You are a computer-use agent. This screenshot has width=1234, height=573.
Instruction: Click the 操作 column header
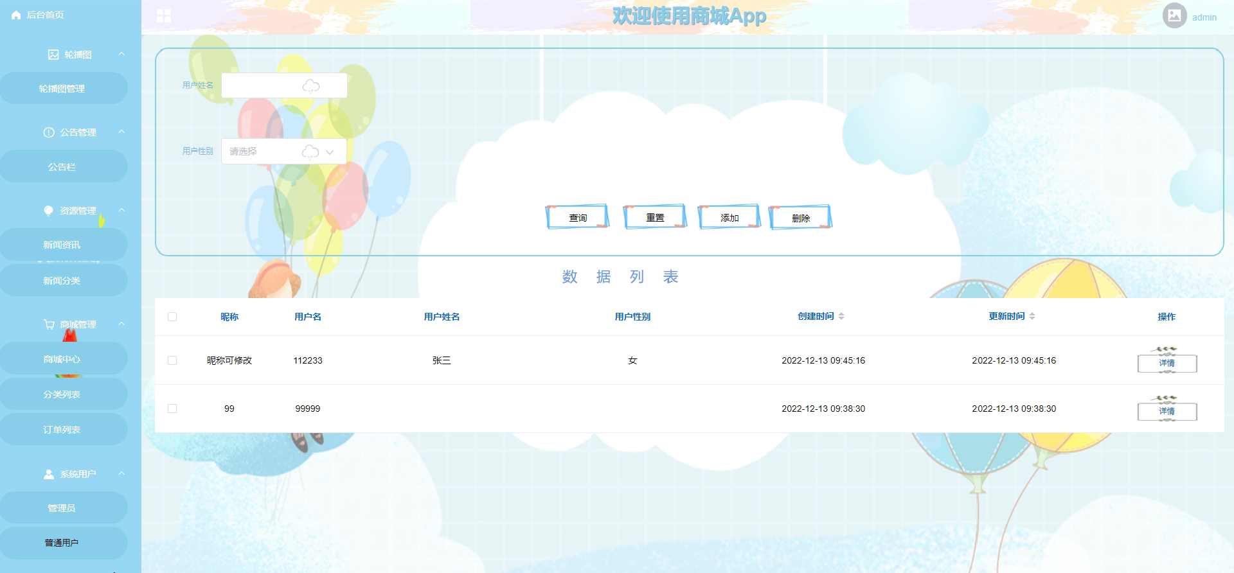point(1167,317)
